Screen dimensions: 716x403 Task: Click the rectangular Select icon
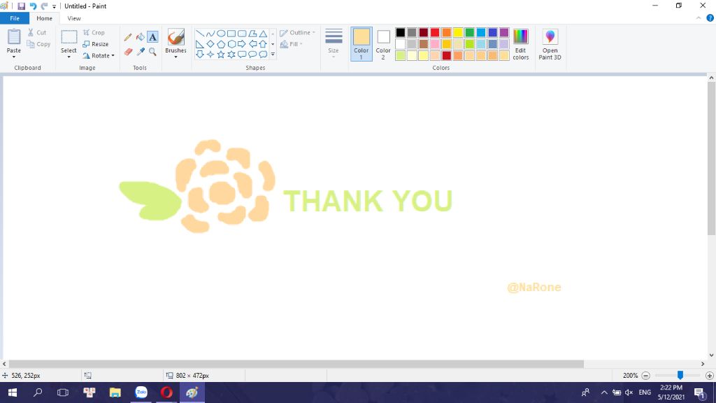[x=69, y=38]
